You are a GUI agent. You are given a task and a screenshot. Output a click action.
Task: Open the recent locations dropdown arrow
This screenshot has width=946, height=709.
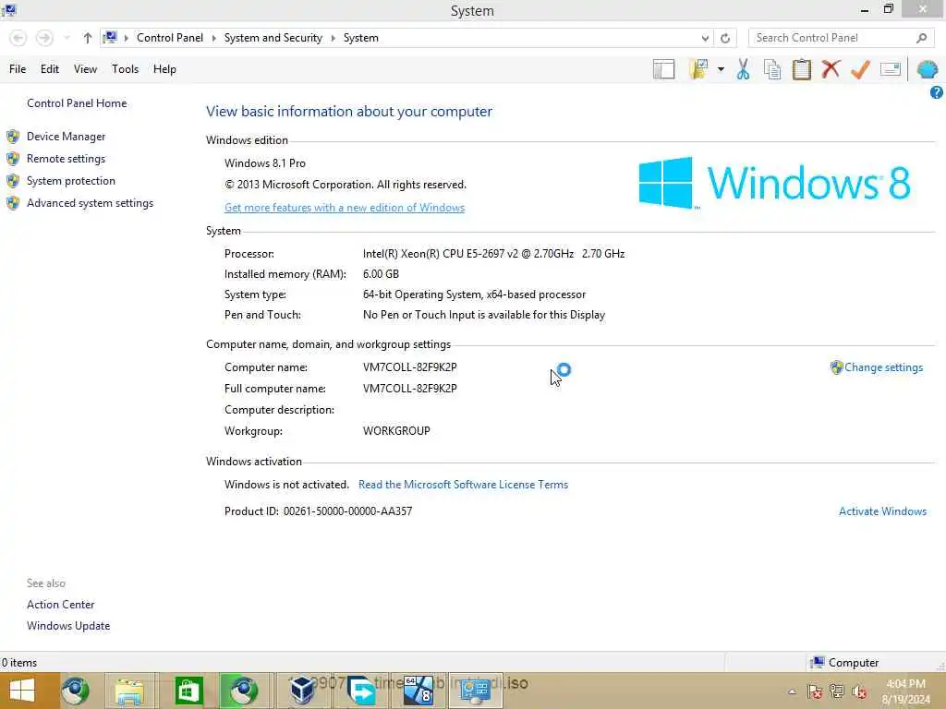point(67,38)
